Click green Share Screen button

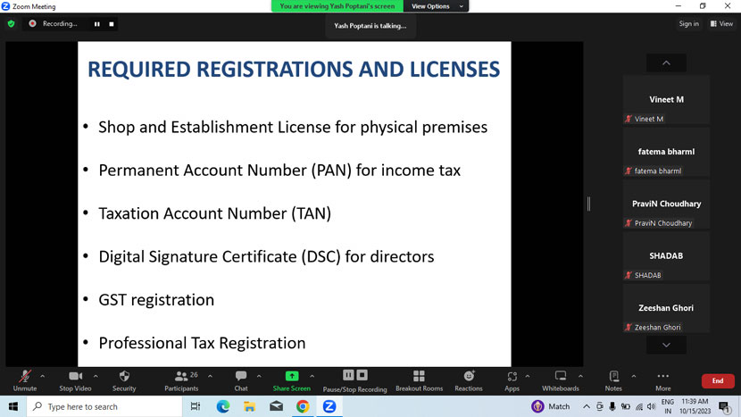(292, 380)
